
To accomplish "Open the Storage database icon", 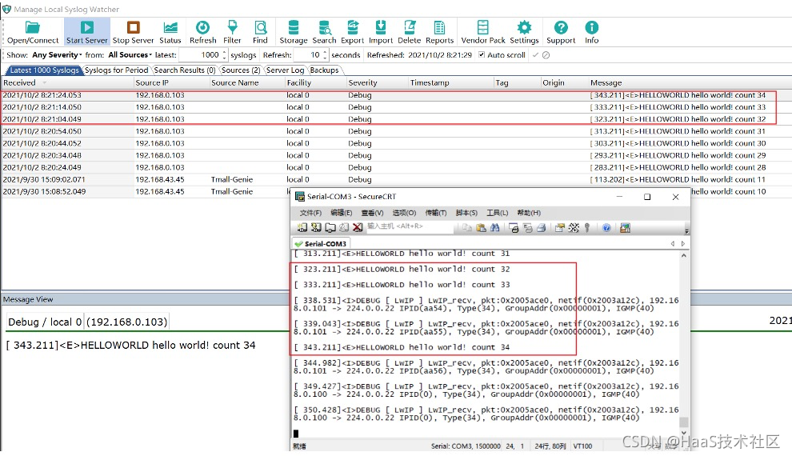I will 294,32.
